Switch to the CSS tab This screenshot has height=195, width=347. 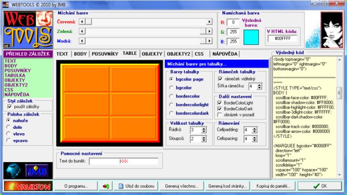(x=199, y=54)
